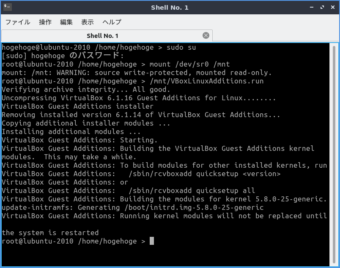This screenshot has height=268, width=340.
Task: Click 'Building the modules for kernel 5.8.0-25-generic' line
Action: coord(164,199)
